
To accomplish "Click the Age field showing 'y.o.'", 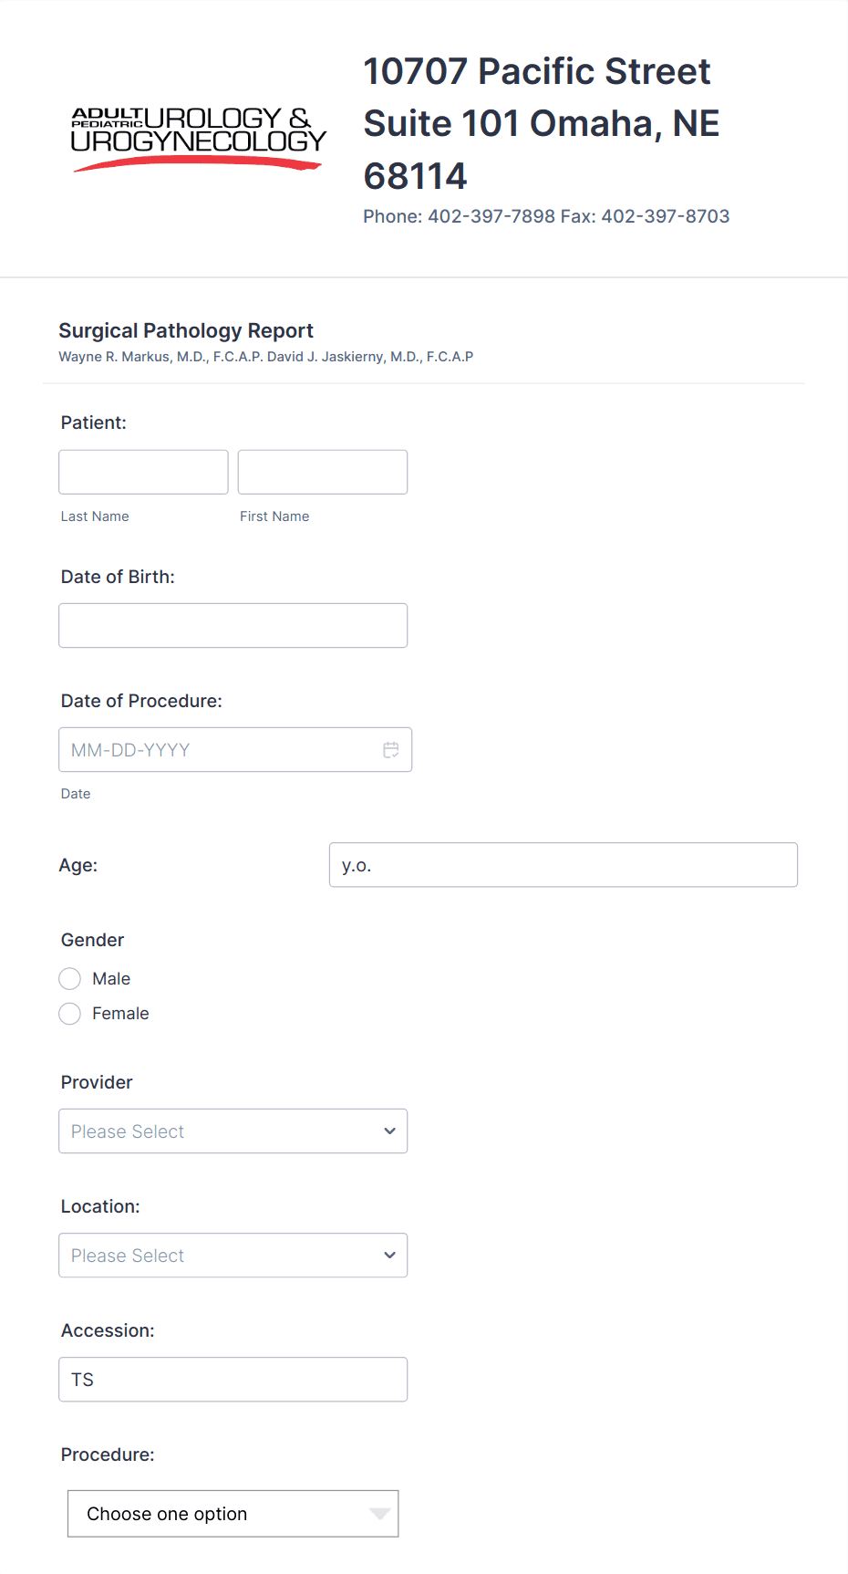I will 563,864.
